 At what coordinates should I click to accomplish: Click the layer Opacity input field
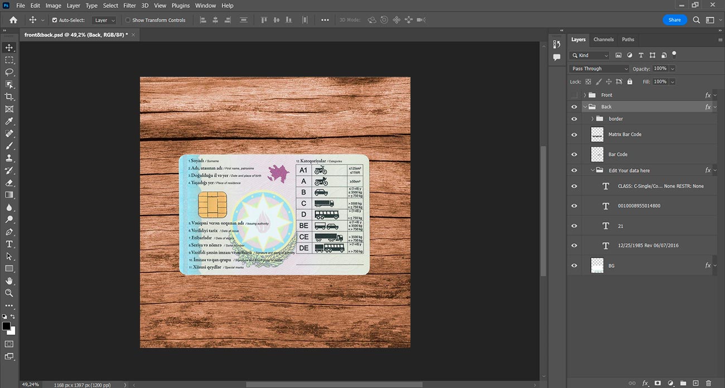coord(660,68)
